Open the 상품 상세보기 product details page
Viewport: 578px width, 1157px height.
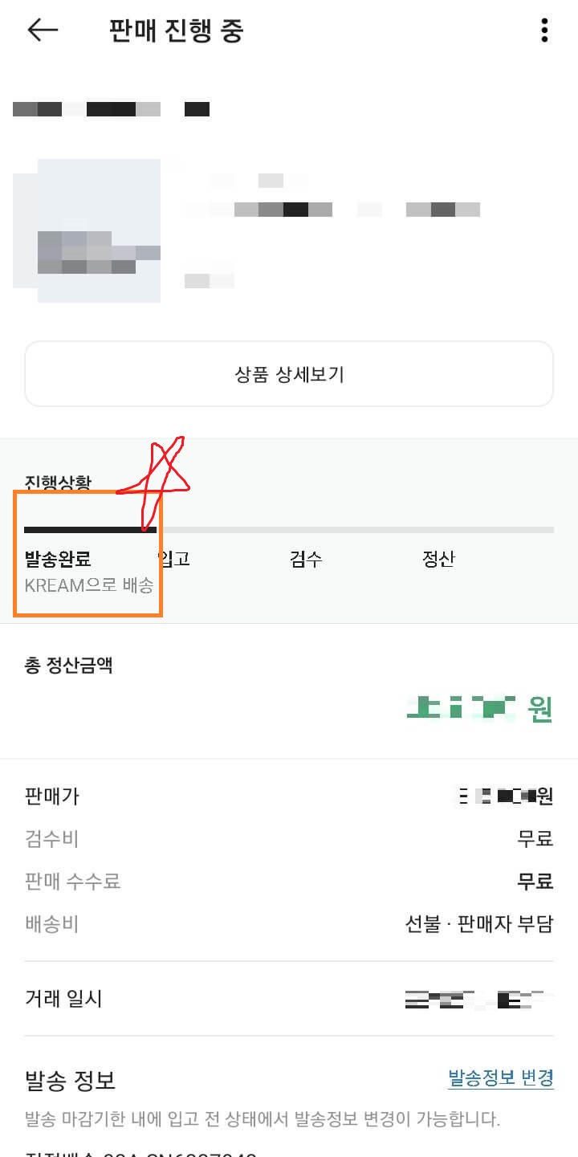(x=289, y=373)
